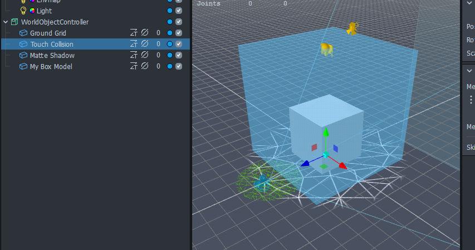Click the blue plane handle on gizmo
475x250 pixels.
click(x=335, y=148)
